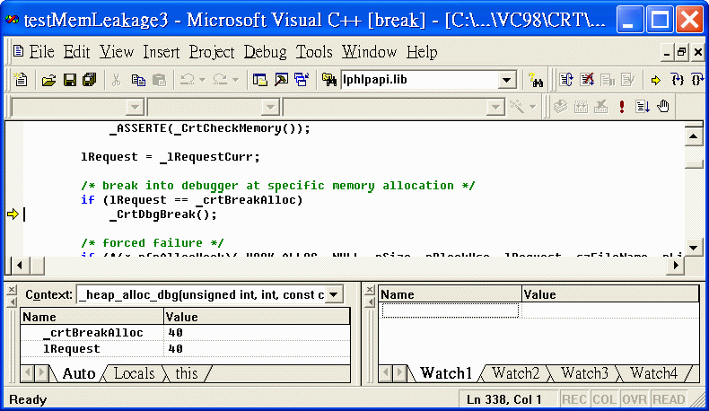The width and height of the screenshot is (709, 411).
Task: Close the Watch docked window
Action: [x=370, y=290]
